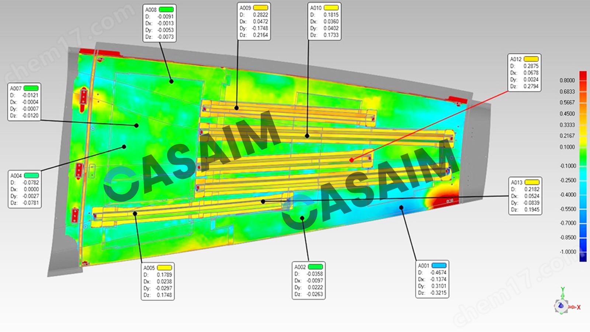Click the deviation color scale bar
The width and height of the screenshot is (590, 332).
coord(583,166)
